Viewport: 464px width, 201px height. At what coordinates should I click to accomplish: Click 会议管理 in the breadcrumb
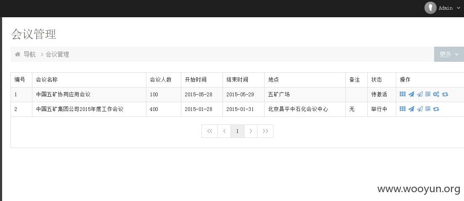tap(57, 54)
